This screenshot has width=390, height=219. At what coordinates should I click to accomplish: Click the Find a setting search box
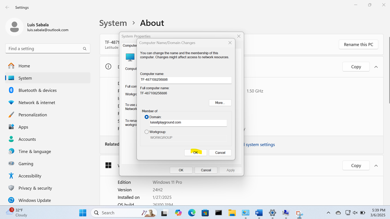[48, 49]
